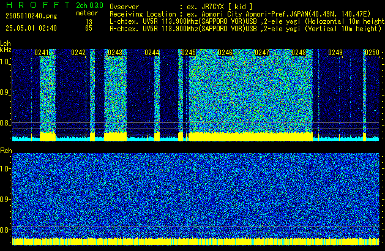The image size is (385, 251).
Task: Click the 0.8 frequency tick on Lch
Action: point(5,123)
